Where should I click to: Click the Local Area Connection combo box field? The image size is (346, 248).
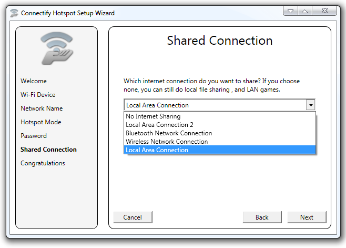click(x=219, y=105)
